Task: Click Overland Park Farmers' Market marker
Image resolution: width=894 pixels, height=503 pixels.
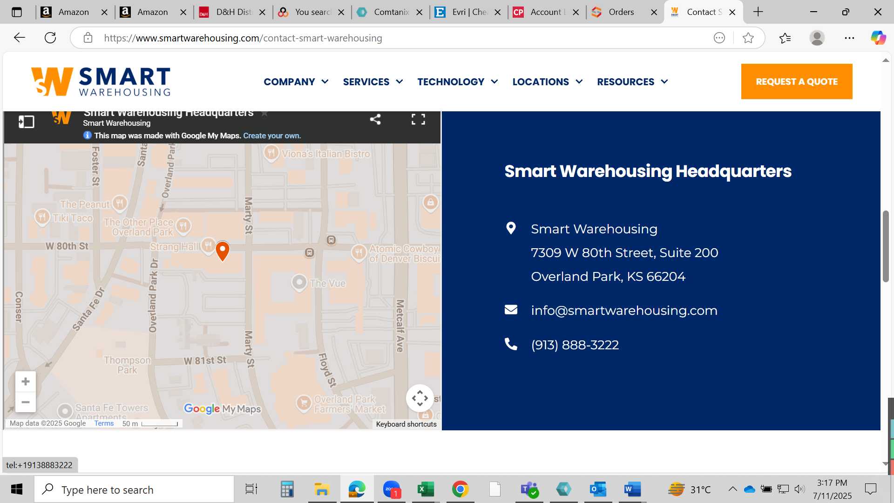Action: tap(304, 402)
